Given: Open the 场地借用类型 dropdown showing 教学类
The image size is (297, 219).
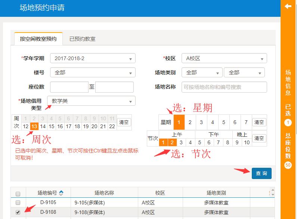Looking at the screenshot, I should point(91,101).
